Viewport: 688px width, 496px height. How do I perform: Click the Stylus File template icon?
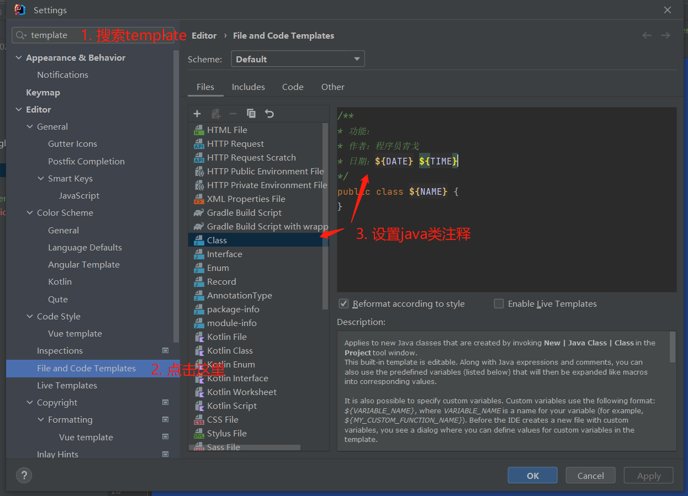[x=199, y=434]
